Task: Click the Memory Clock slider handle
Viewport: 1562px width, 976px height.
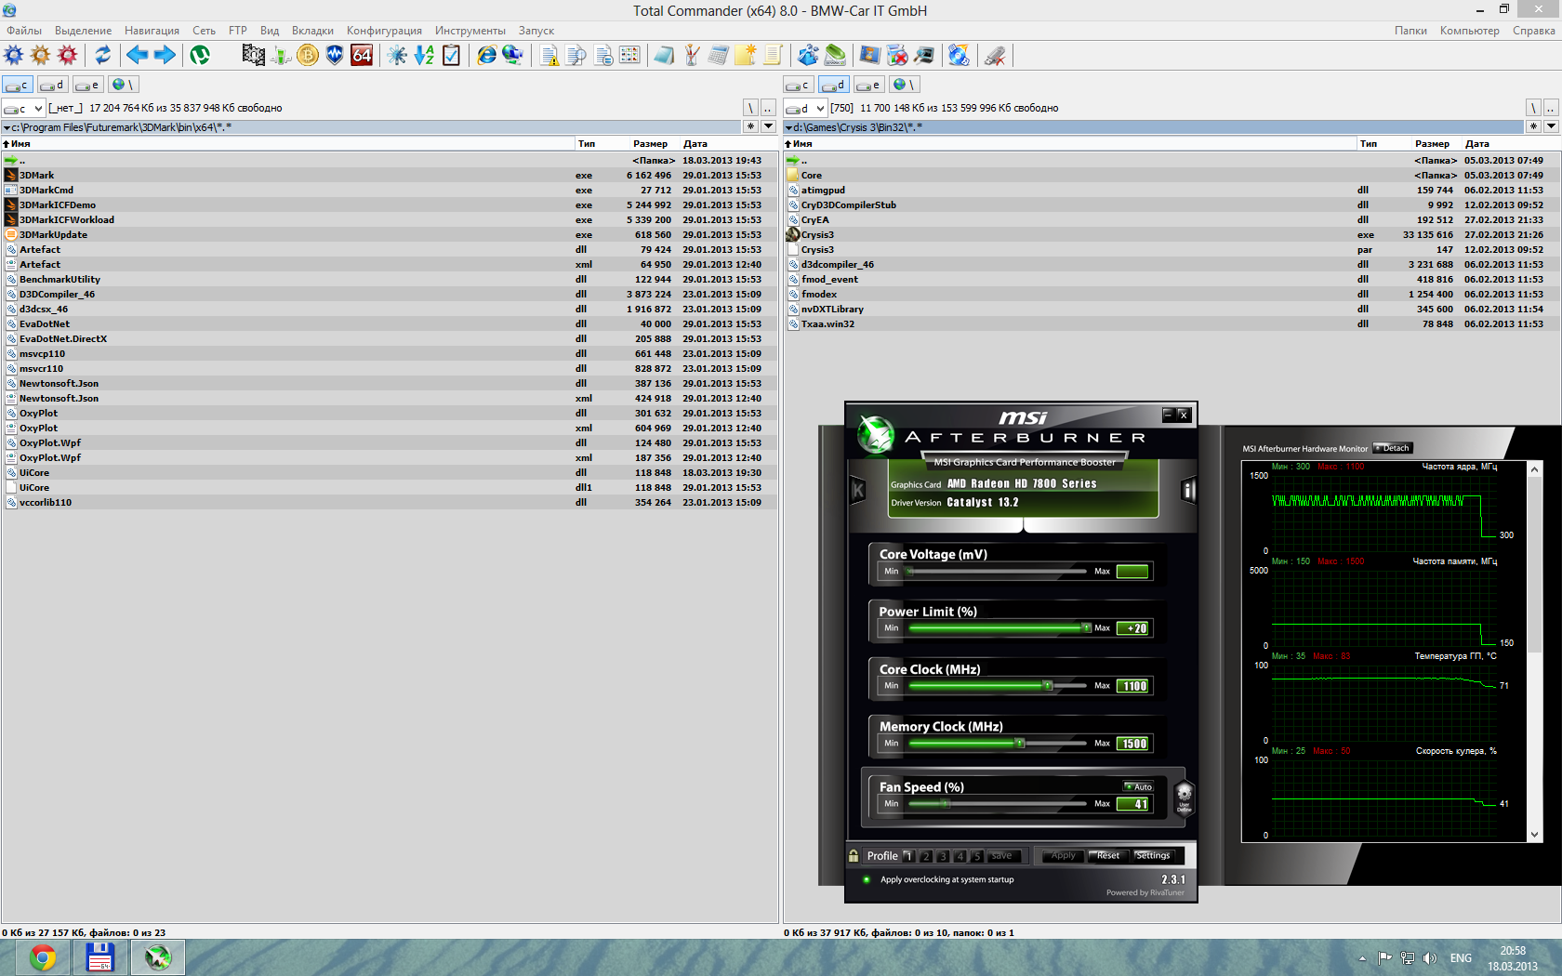Action: click(x=1020, y=744)
